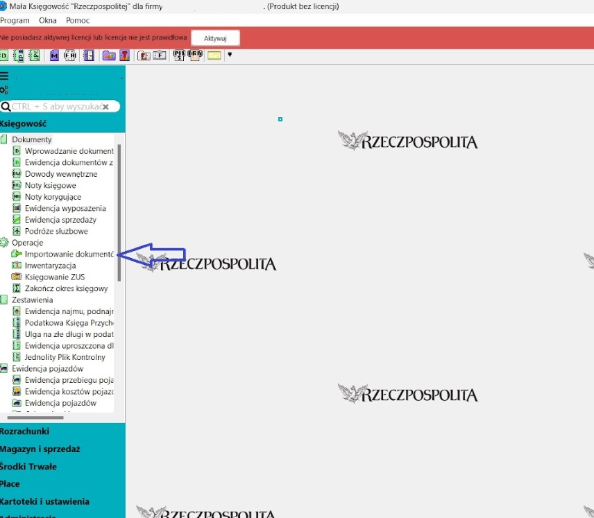The height and width of the screenshot is (518, 594).
Task: Open the Program menu
Action: [15, 20]
